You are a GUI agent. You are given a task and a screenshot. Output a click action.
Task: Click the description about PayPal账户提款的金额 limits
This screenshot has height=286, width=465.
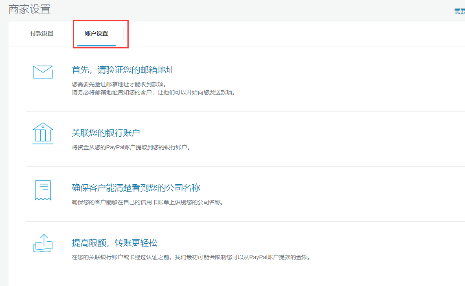(191, 257)
